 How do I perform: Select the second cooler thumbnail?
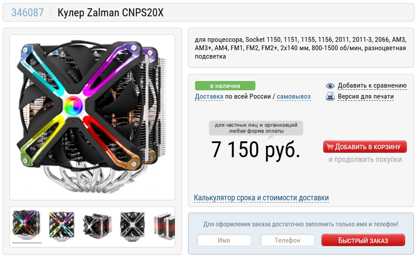62,225
